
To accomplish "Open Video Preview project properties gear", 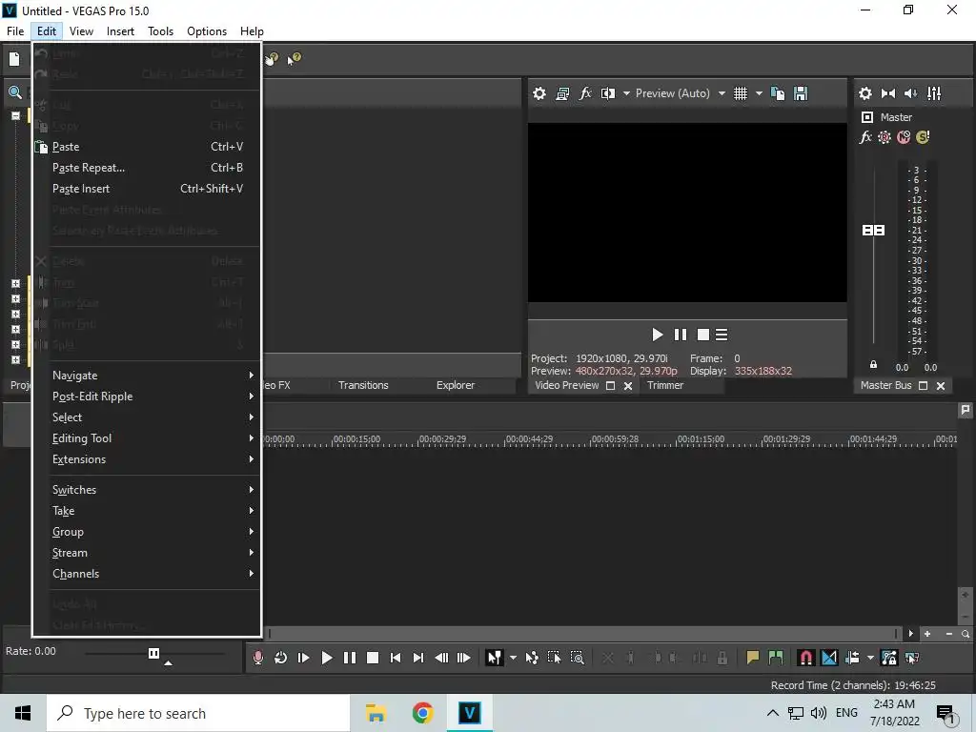I will coord(539,93).
